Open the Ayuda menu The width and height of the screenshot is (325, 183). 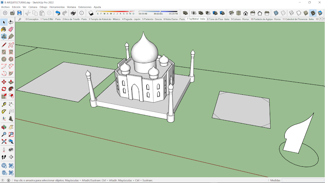(x=97, y=7)
